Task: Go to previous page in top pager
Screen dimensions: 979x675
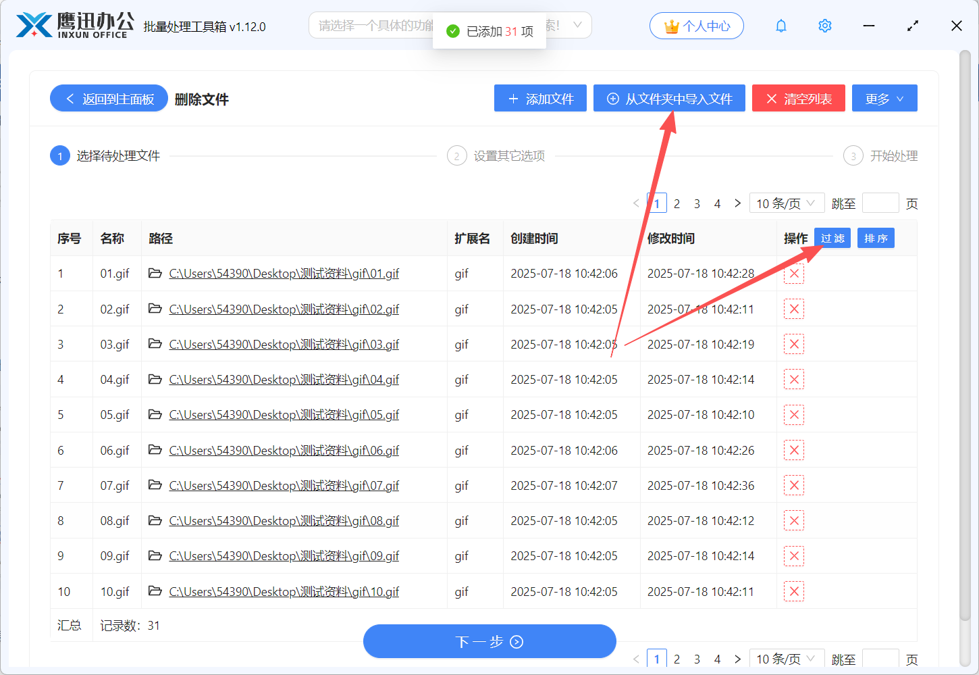Action: [636, 203]
